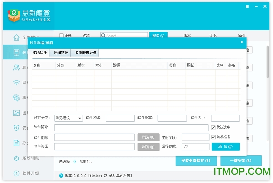Open the image tools picture icon

tap(16, 113)
